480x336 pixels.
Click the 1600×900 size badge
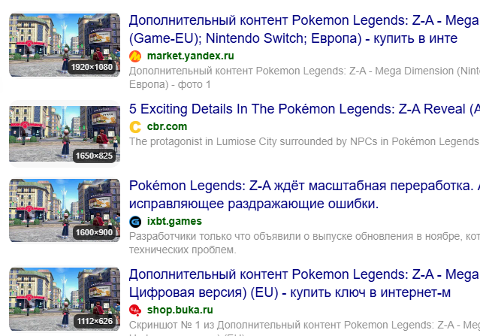(94, 232)
